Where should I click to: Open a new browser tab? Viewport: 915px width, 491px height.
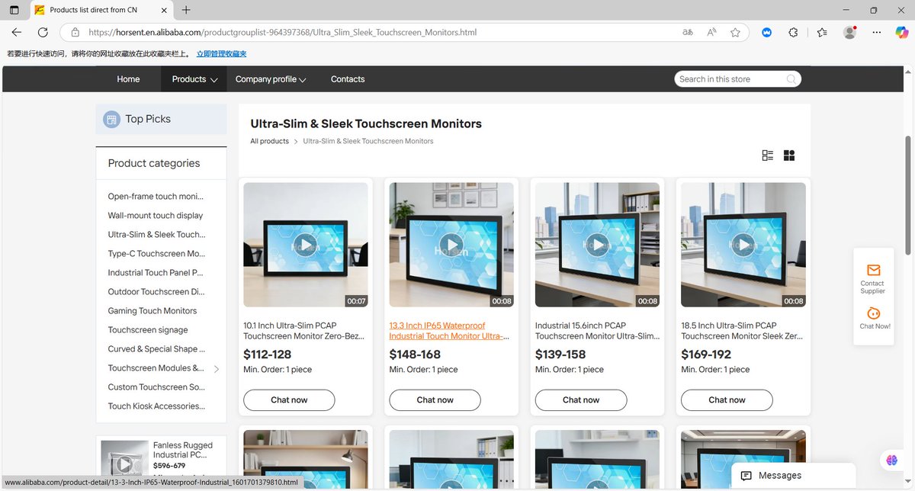186,10
